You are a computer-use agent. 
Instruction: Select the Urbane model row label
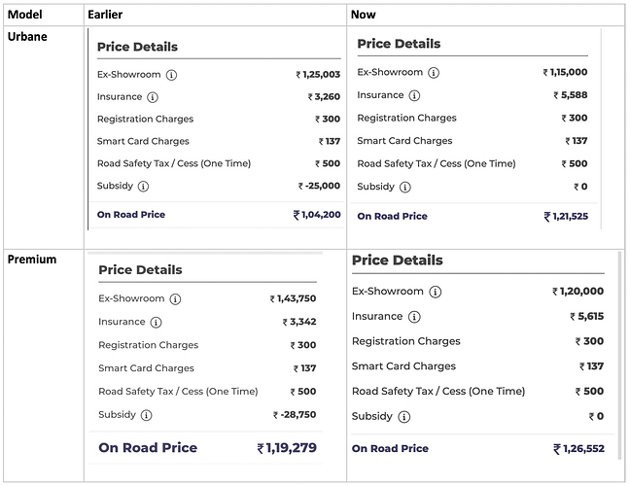(27, 37)
